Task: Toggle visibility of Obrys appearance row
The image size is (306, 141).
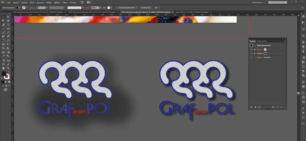Action: tap(251, 50)
